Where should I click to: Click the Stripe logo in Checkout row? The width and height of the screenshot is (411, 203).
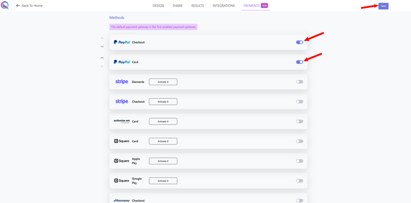[122, 101]
